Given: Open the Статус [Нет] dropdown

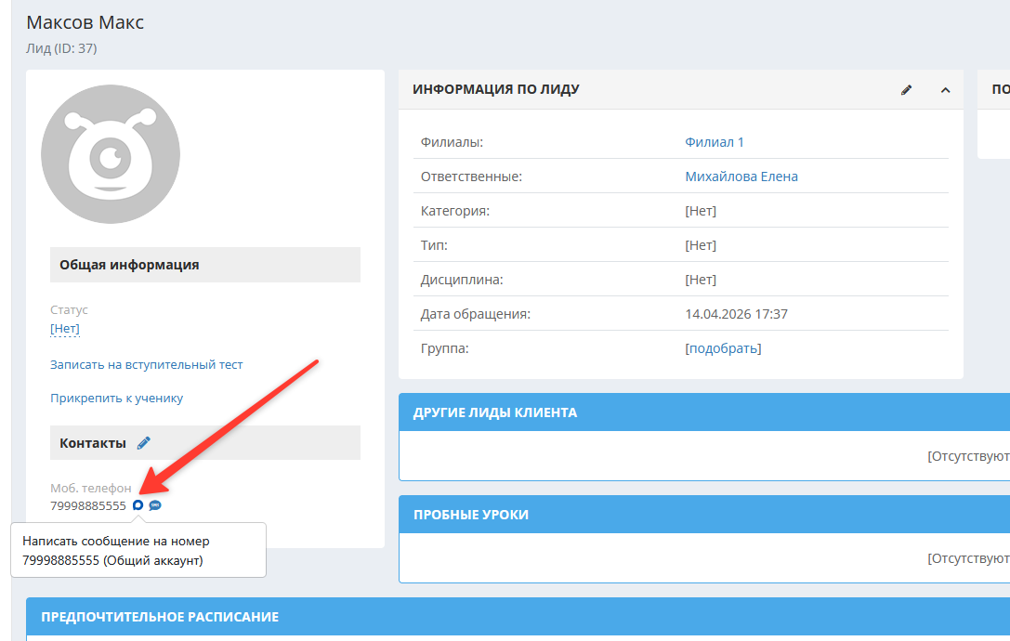Looking at the screenshot, I should click(x=65, y=328).
